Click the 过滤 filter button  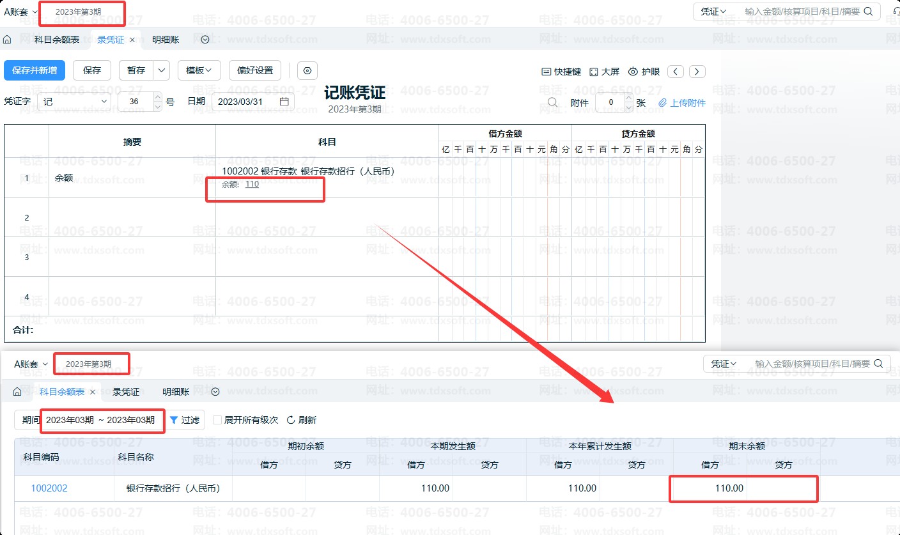coord(185,420)
